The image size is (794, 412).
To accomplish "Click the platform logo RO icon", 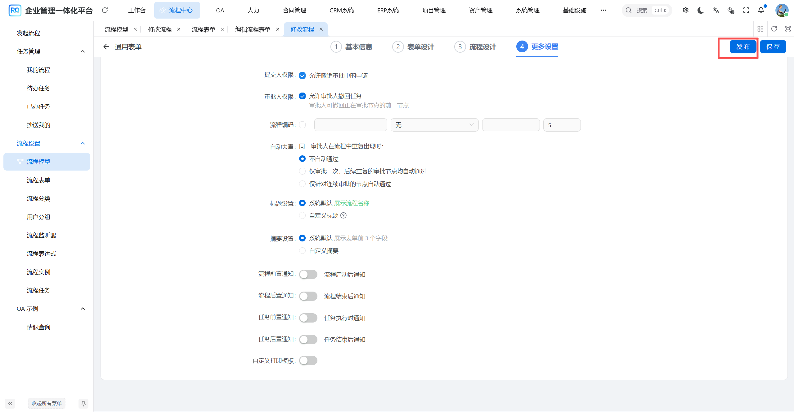I will pos(15,10).
